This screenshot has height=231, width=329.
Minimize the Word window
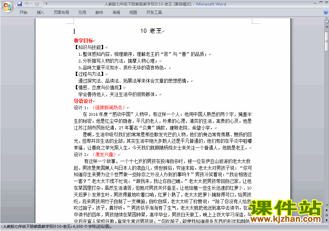point(315,3)
